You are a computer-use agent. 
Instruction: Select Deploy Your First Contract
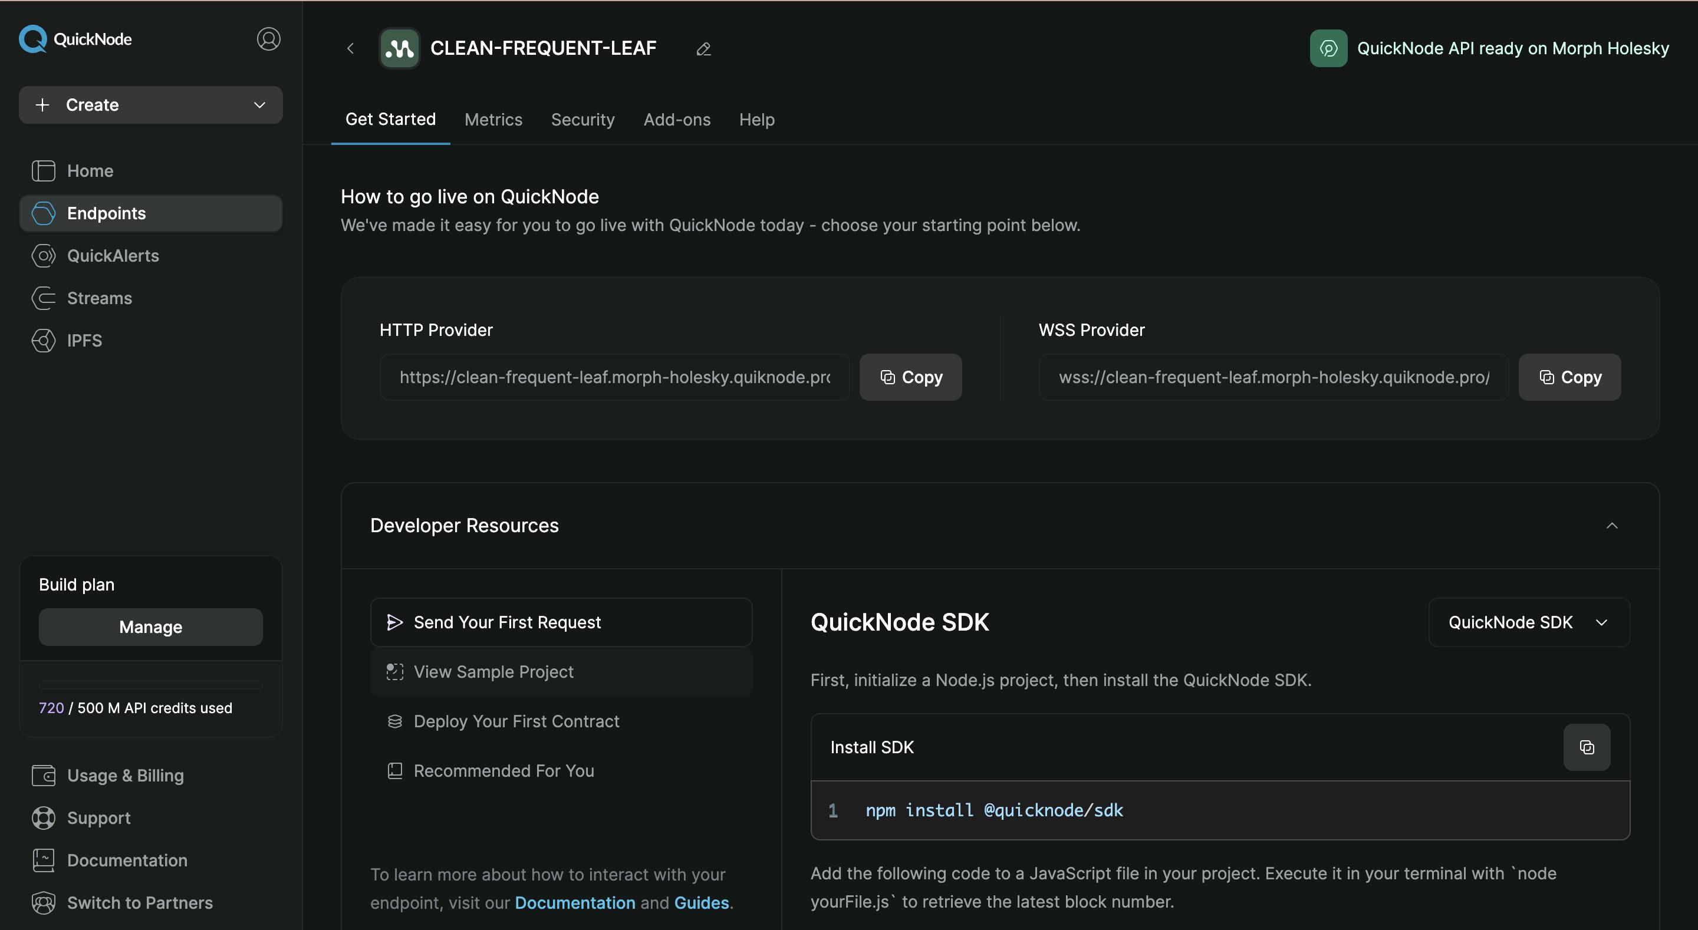pyautogui.click(x=561, y=721)
